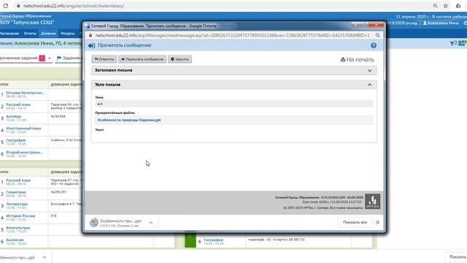Open the Алгебра lesson link
This screenshot has height=263, width=467.
point(13,117)
